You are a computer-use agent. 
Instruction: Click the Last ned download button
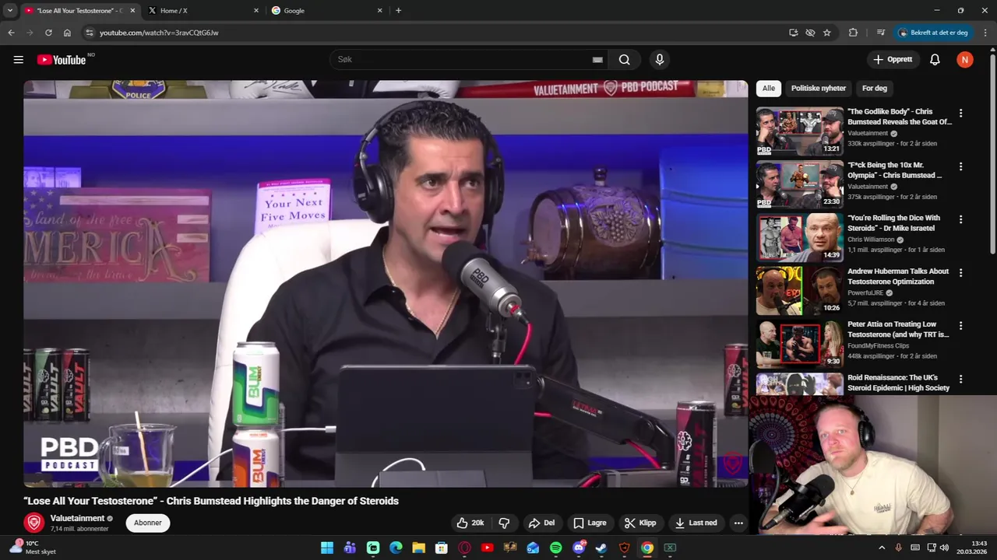point(696,523)
